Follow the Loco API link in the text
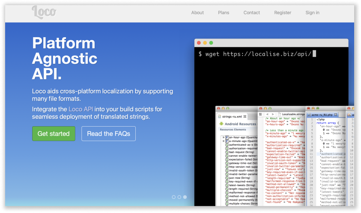 (x=81, y=109)
